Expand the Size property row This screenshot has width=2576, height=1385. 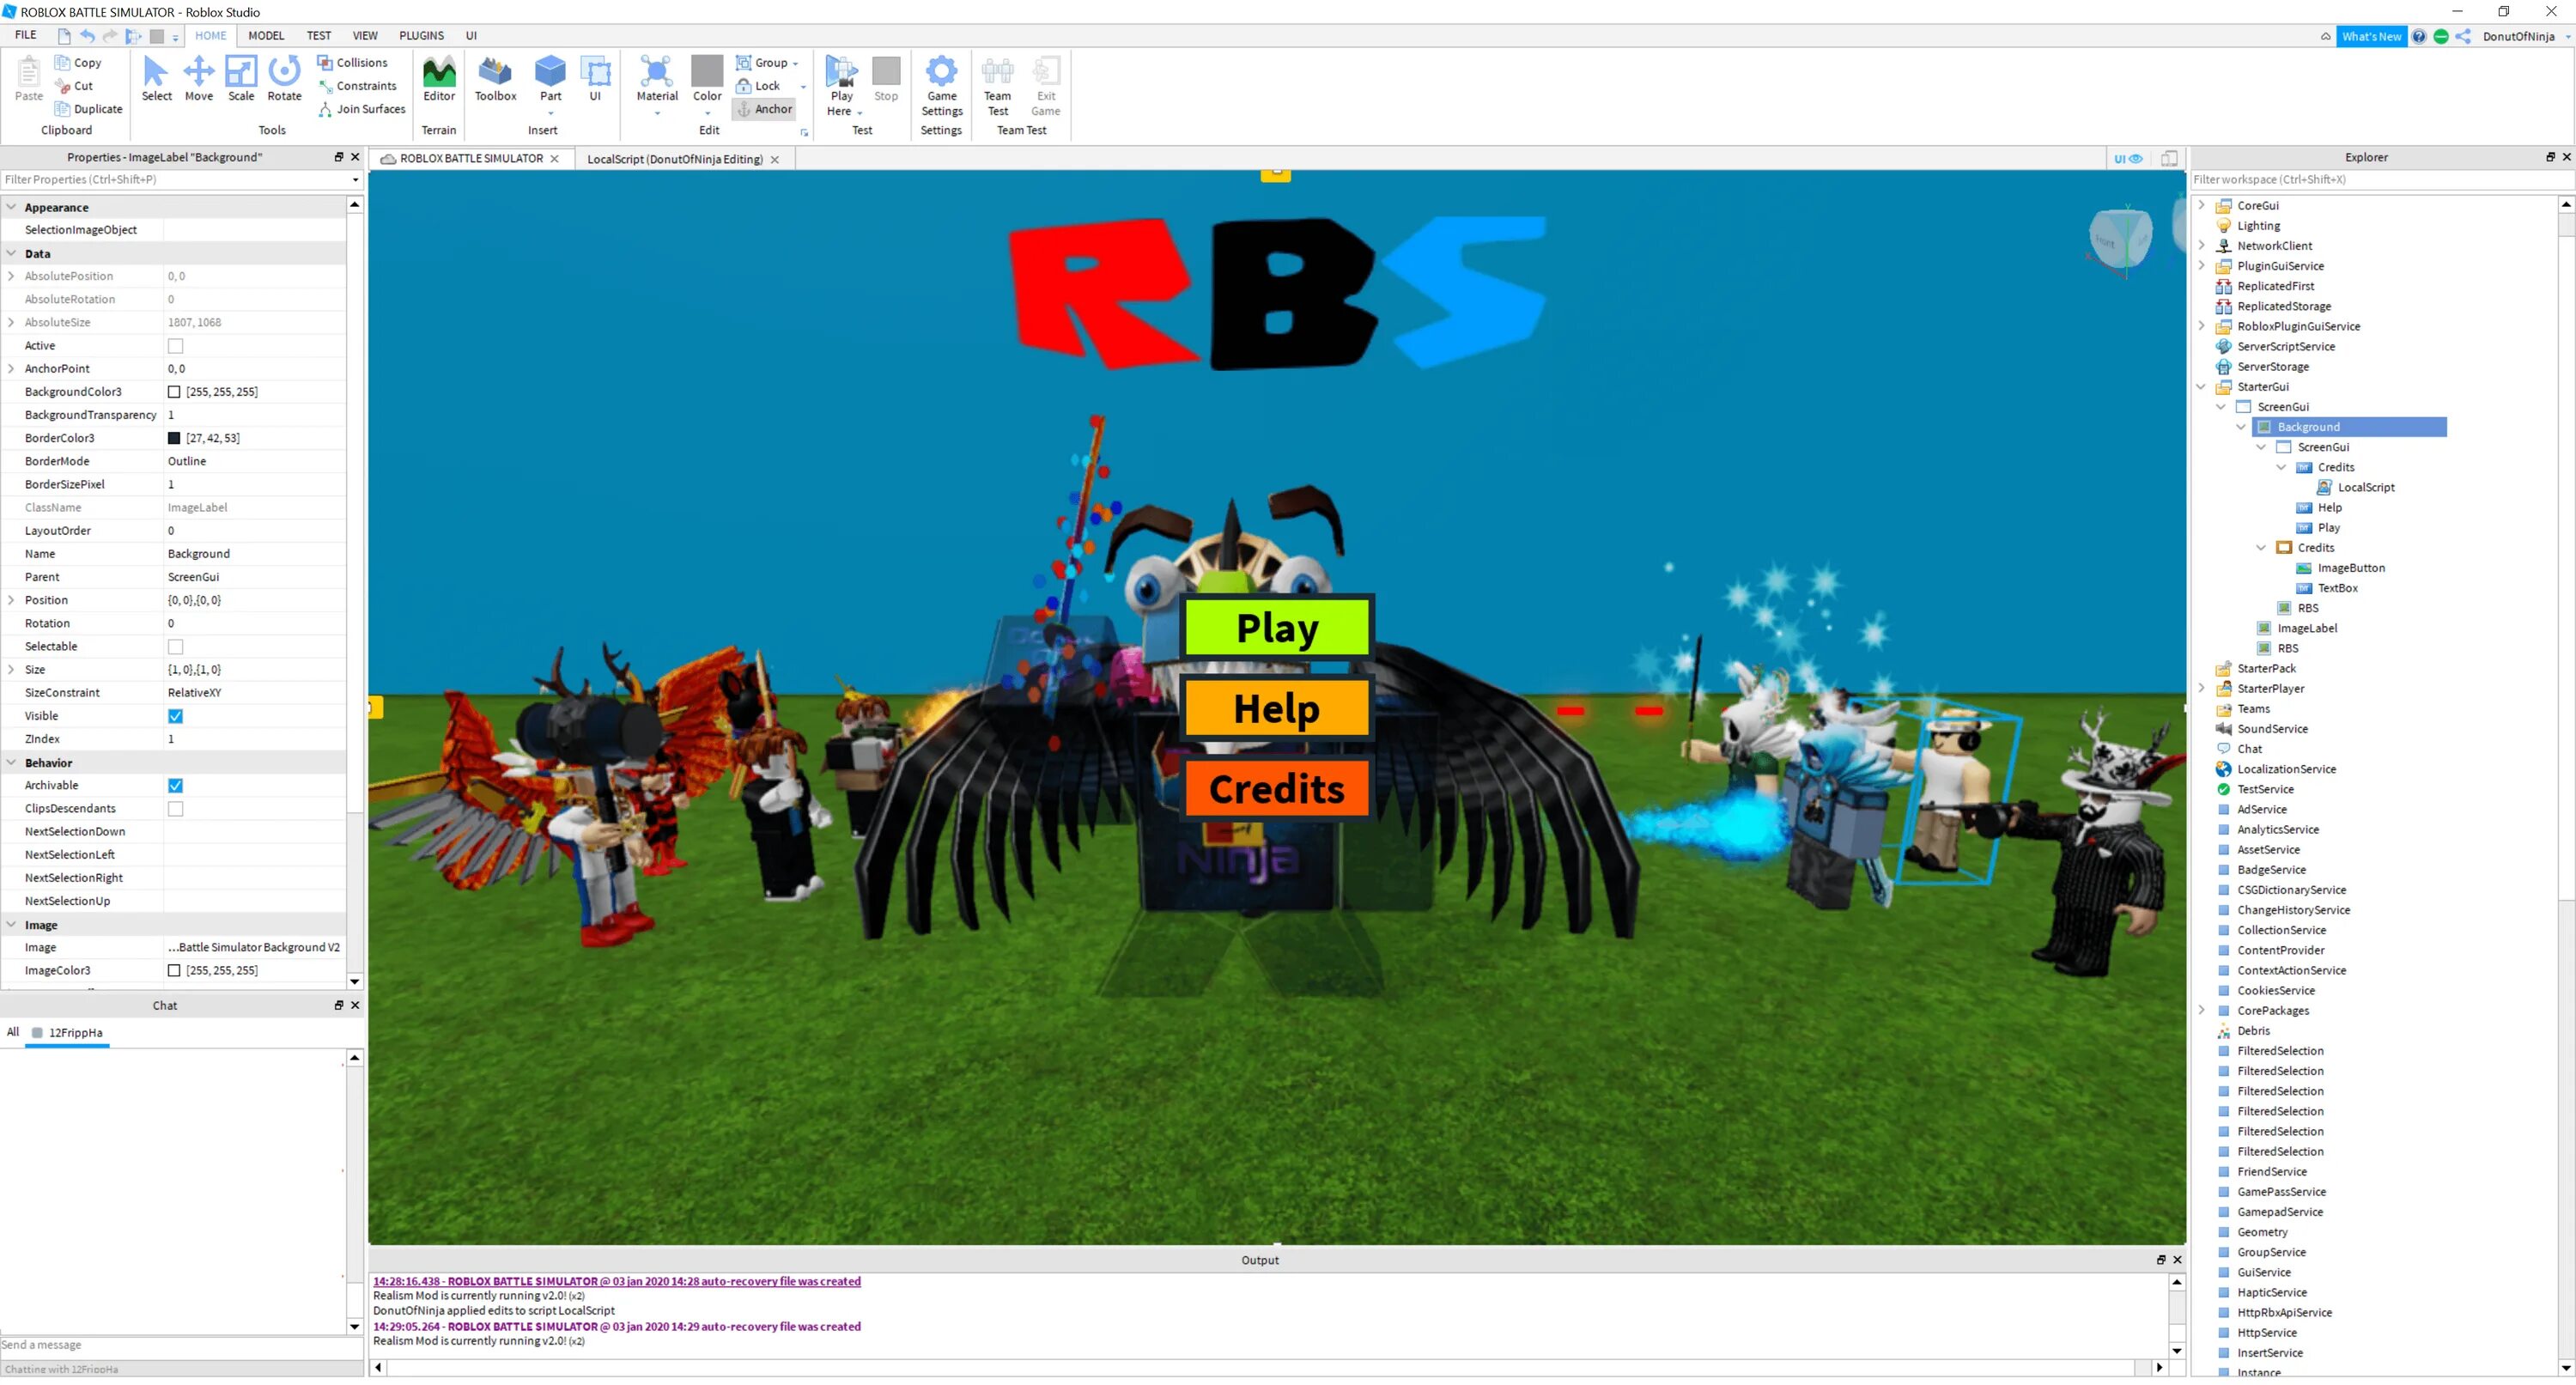pyautogui.click(x=11, y=669)
